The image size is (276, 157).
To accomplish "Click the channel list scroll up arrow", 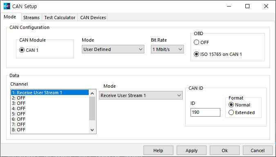I will [x=92, y=93].
